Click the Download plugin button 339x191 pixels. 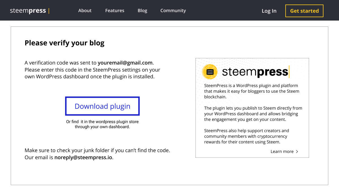[103, 106]
